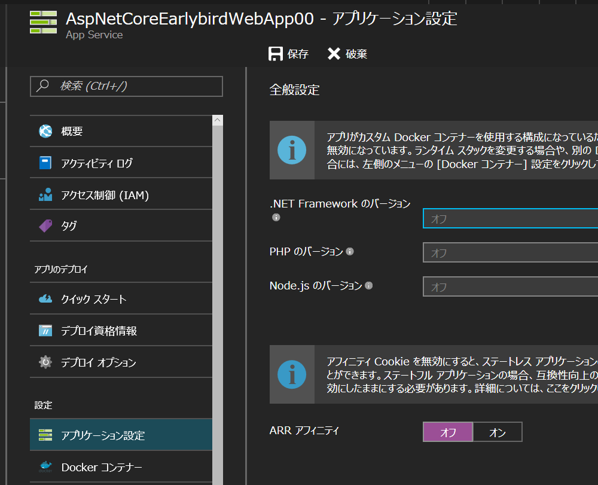Click the search magnifier icon
Screen dimensions: 598x485
tap(42, 86)
